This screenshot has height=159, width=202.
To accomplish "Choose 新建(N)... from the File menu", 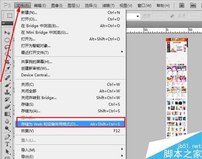I will click(71, 13).
